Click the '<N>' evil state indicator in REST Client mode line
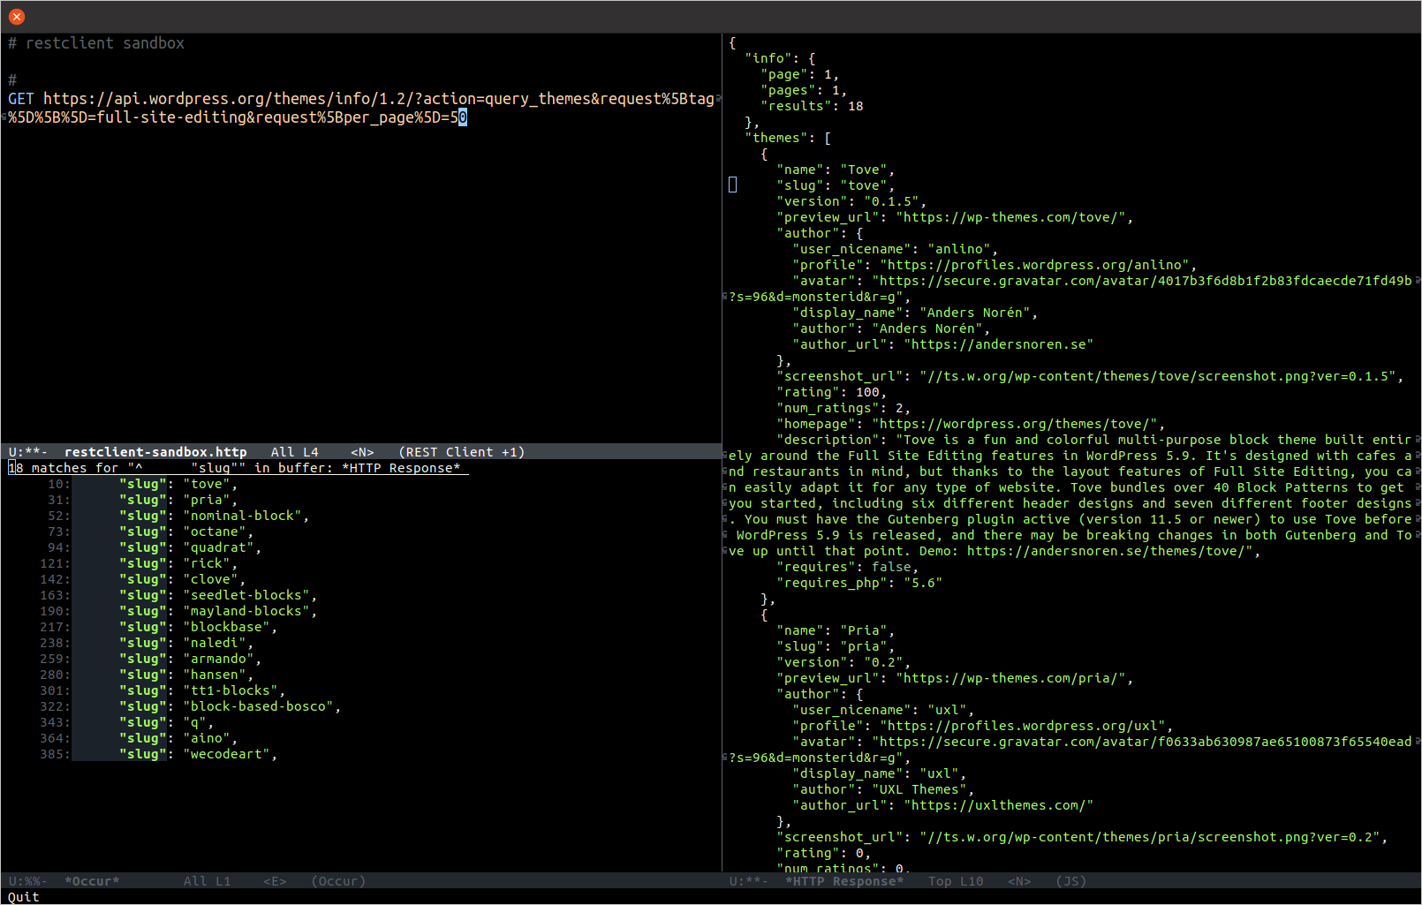 click(x=362, y=452)
